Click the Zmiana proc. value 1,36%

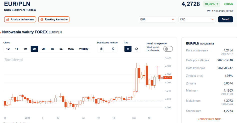click(x=228, y=76)
